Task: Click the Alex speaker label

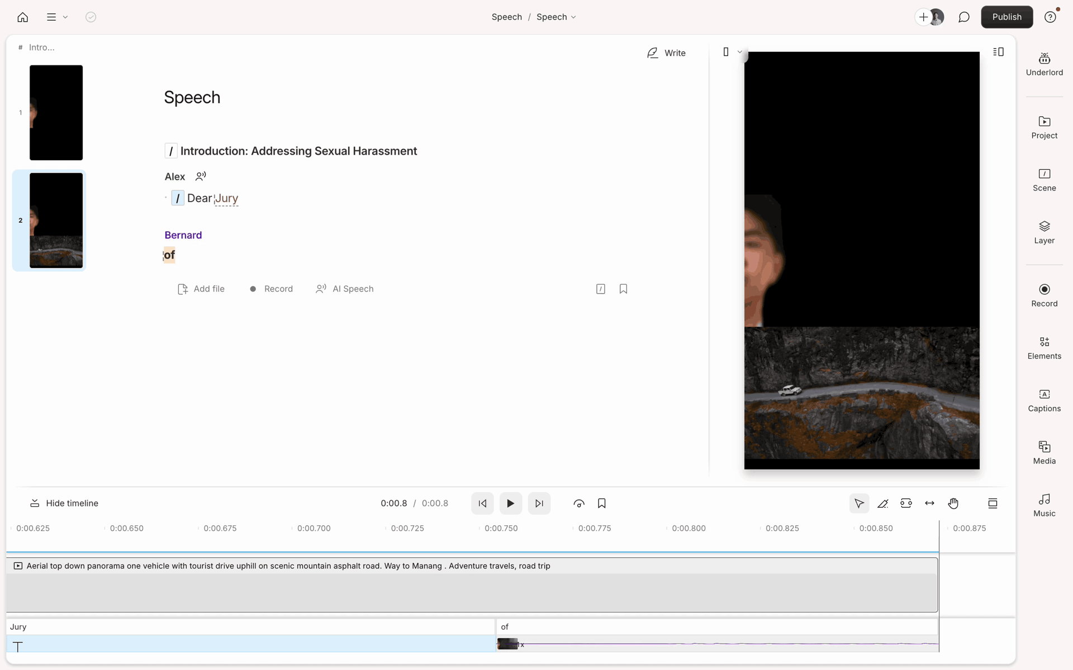Action: [x=174, y=176]
